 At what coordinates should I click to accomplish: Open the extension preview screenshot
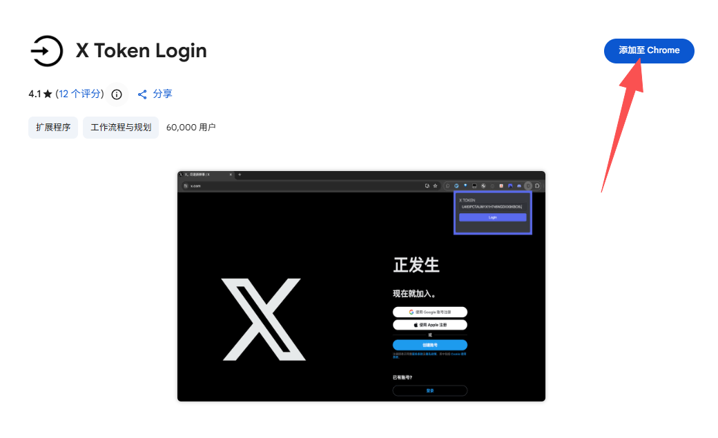[x=361, y=286]
